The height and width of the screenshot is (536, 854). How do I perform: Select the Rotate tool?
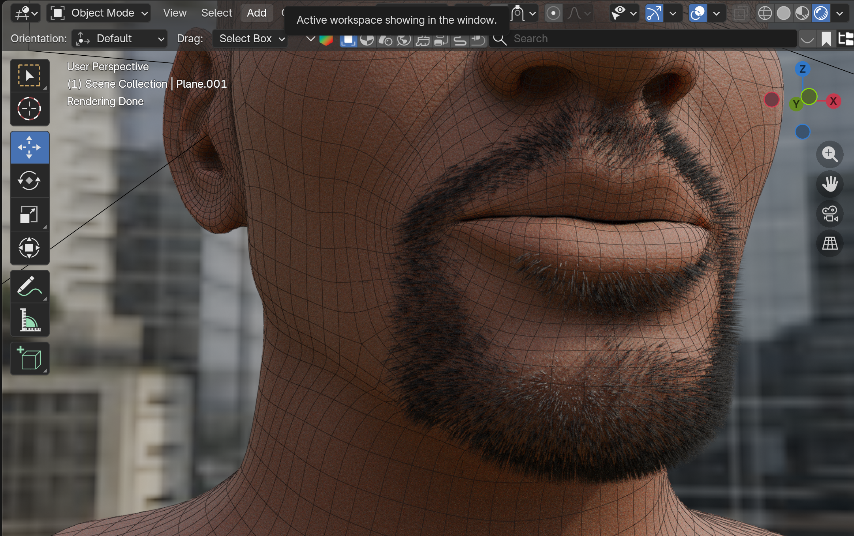pos(29,181)
